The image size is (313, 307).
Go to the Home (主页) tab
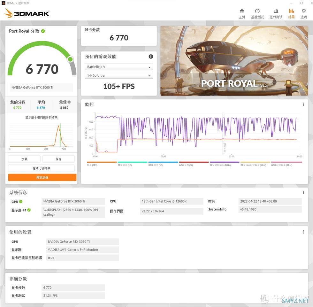pos(242,14)
